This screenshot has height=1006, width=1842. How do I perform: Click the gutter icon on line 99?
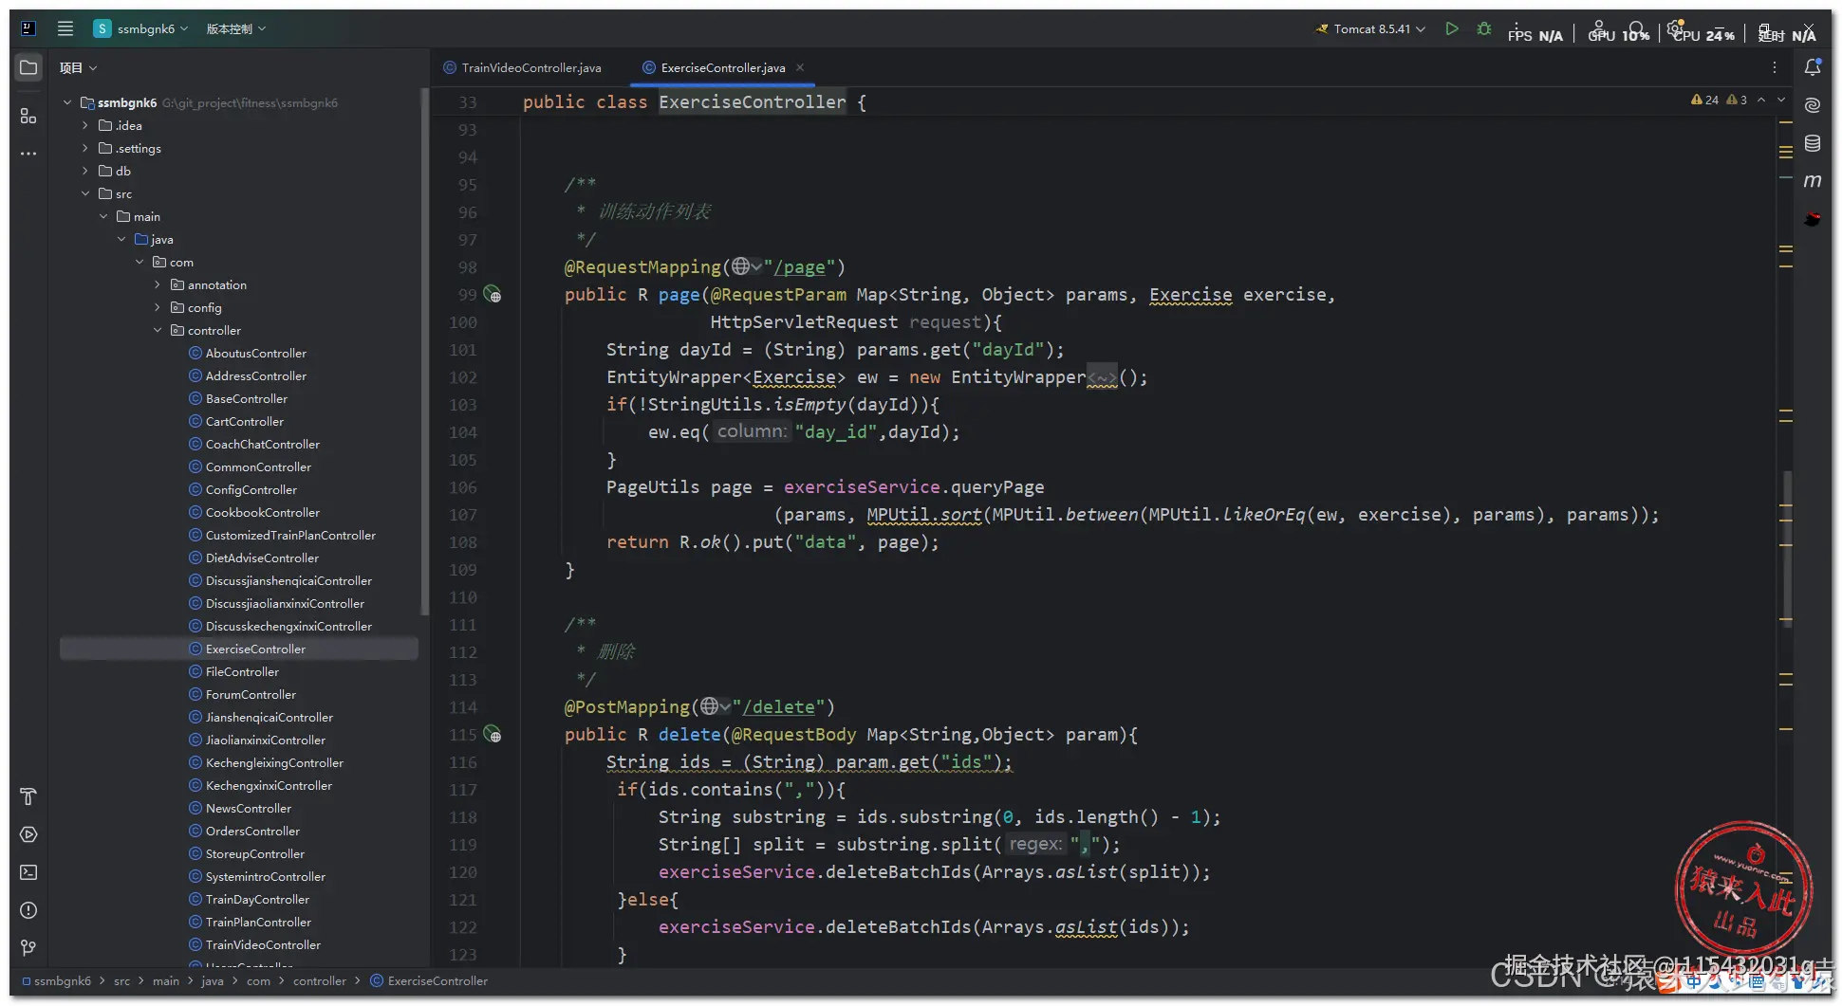[x=493, y=294]
